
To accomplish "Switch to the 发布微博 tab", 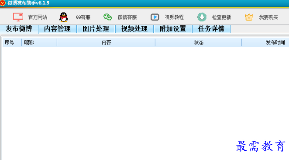I will tap(19, 29).
